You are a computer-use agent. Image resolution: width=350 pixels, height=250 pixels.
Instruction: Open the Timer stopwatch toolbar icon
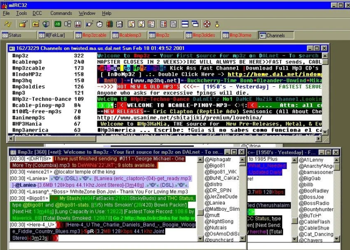[100, 24]
